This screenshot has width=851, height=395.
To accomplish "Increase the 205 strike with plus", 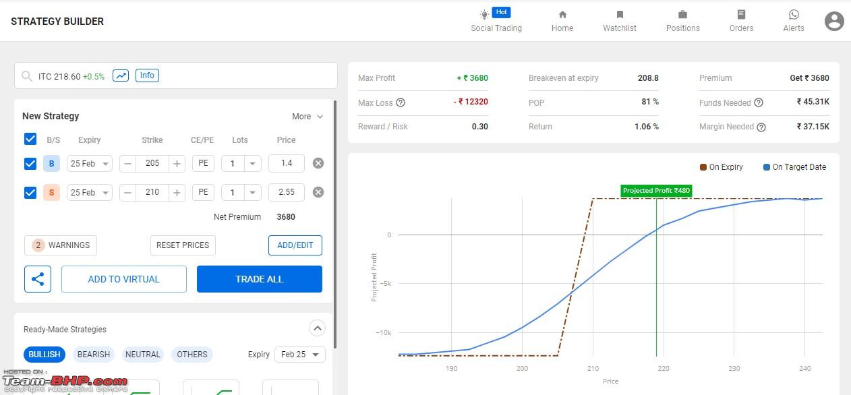I will [x=177, y=163].
